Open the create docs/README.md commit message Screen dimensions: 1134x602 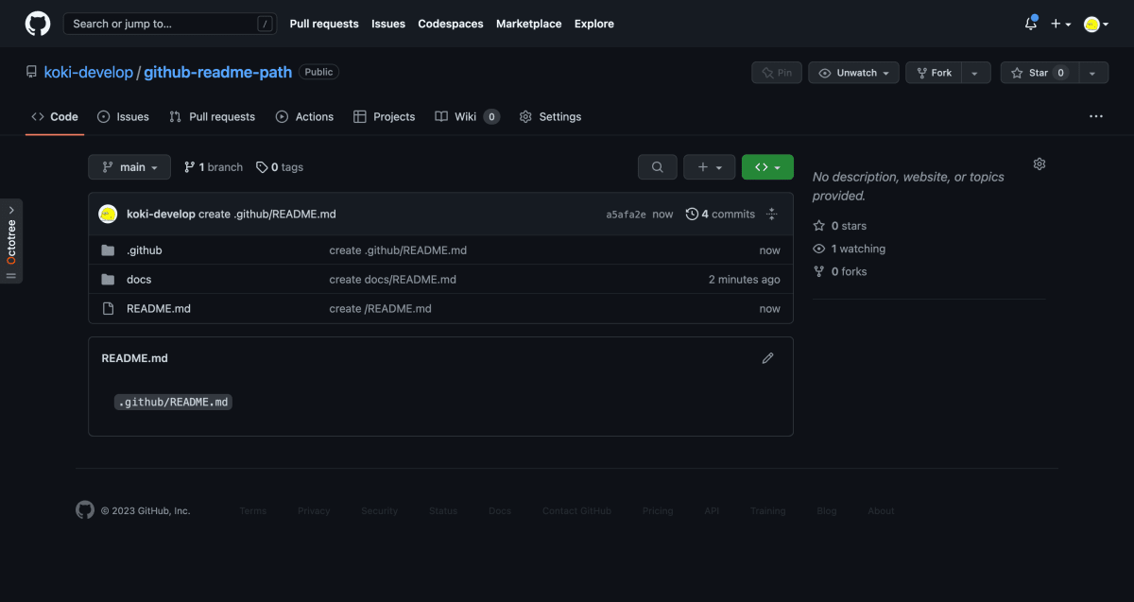click(393, 280)
